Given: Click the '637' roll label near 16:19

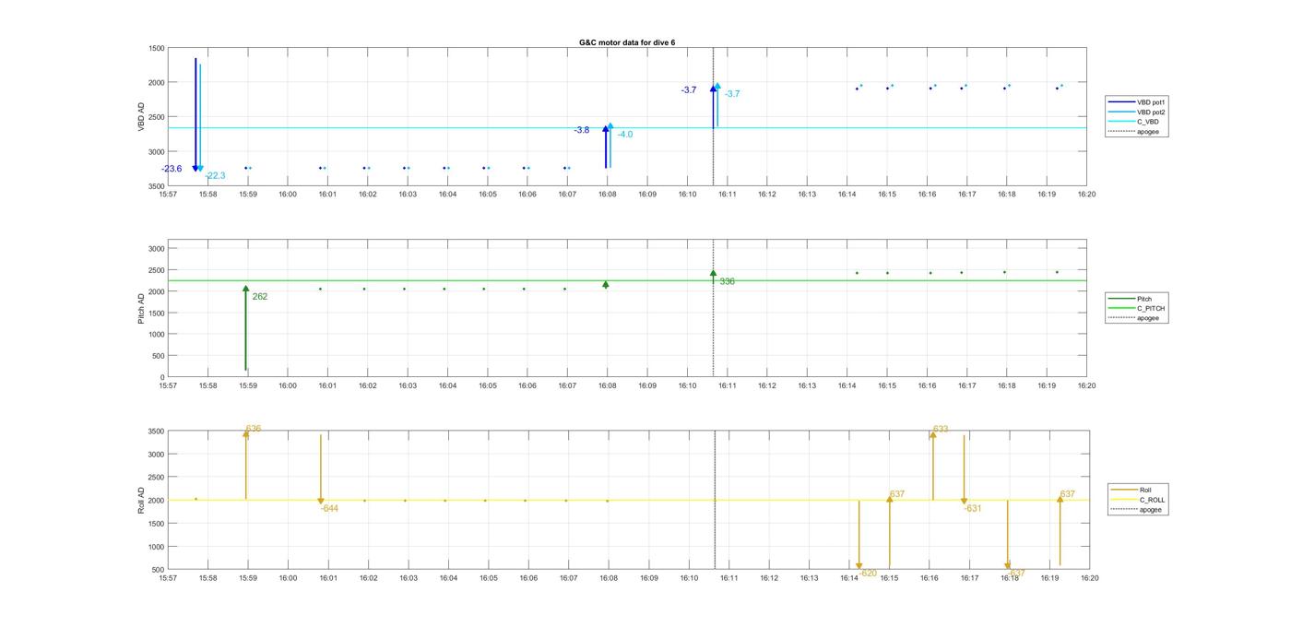Looking at the screenshot, I should (1068, 494).
